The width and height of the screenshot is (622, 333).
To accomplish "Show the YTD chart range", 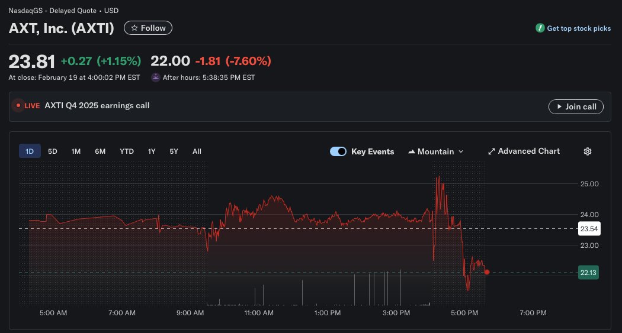I will [x=127, y=151].
